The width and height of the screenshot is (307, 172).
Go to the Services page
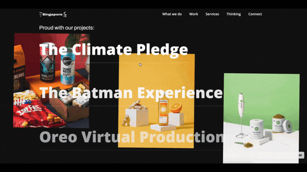coord(212,14)
